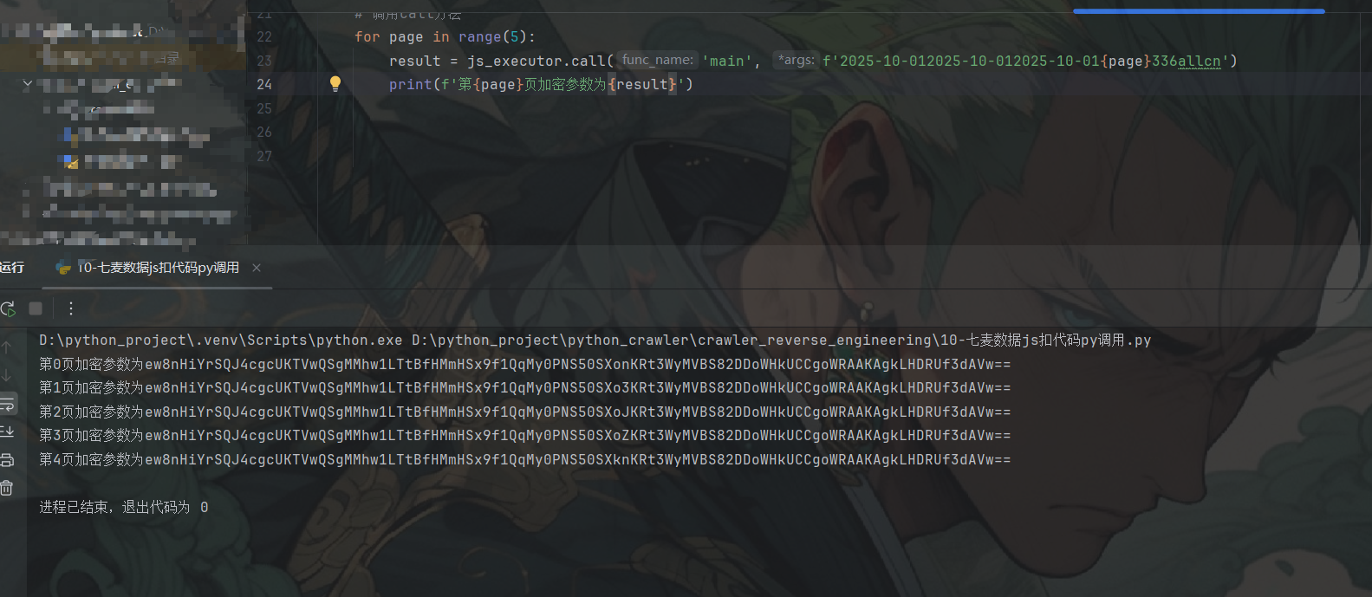
Task: Expand the project tree chevron node
Action: (28, 84)
